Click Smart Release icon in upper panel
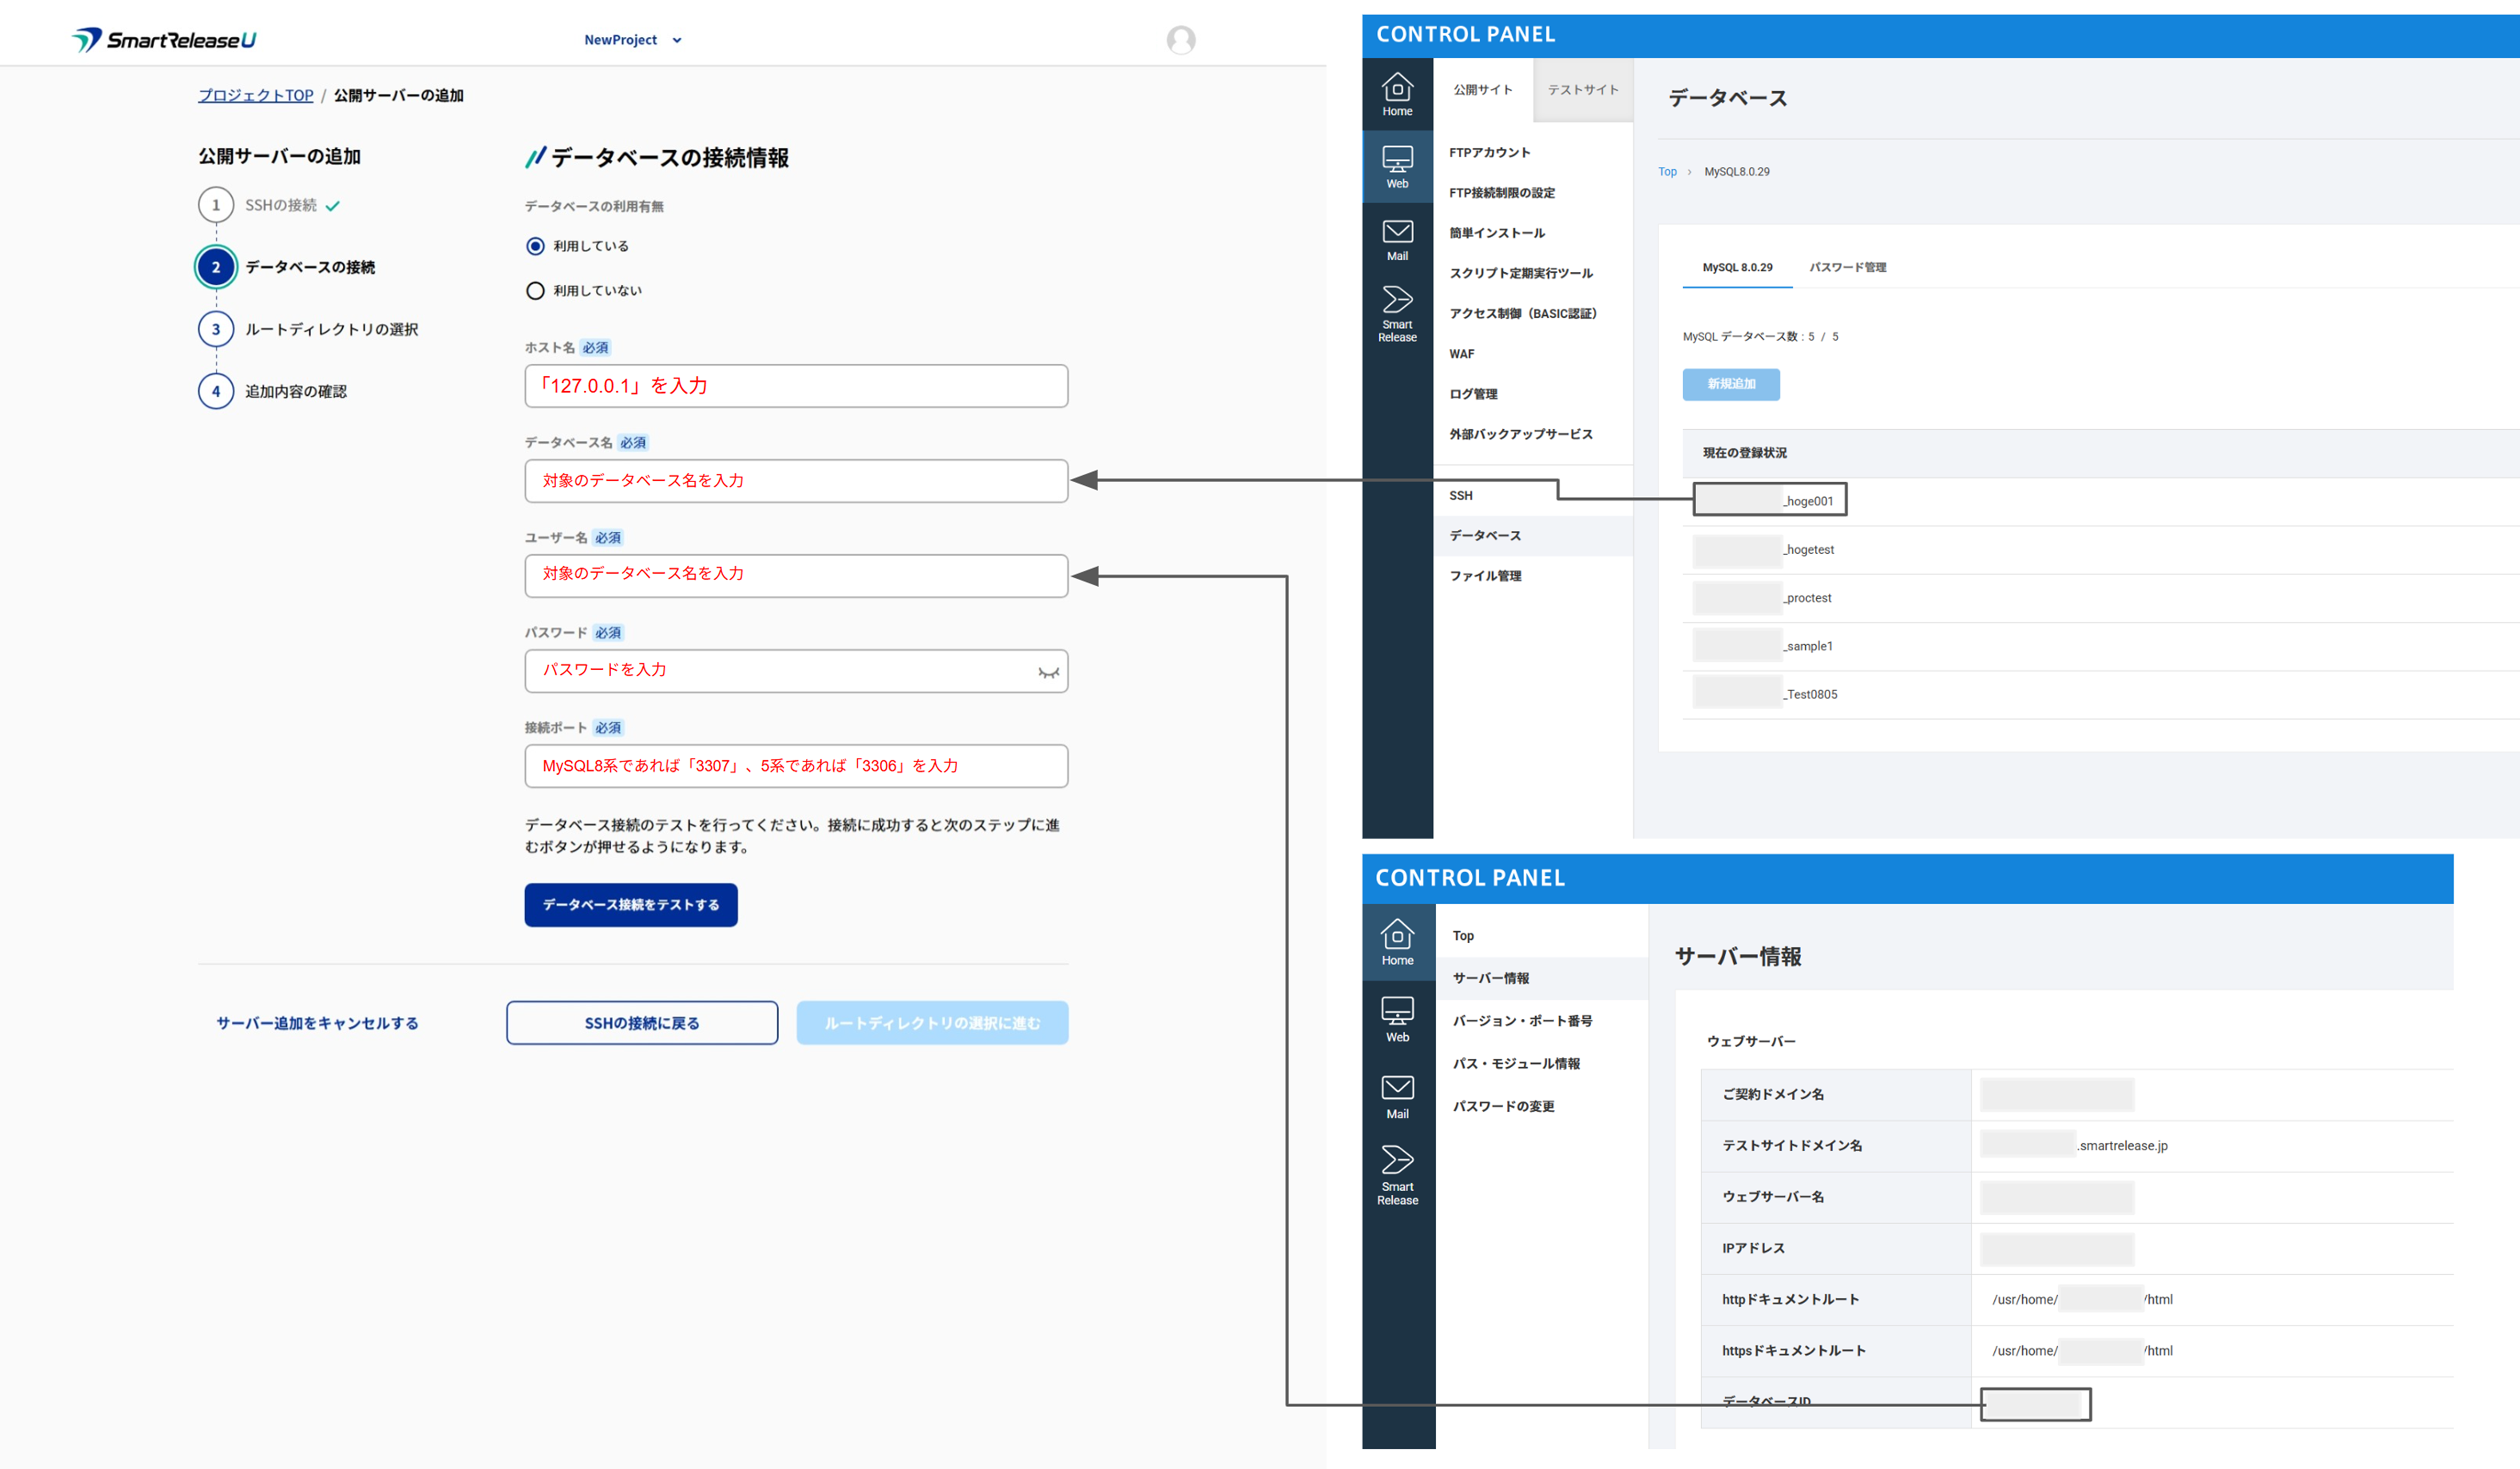The image size is (2520, 1469). [1397, 313]
